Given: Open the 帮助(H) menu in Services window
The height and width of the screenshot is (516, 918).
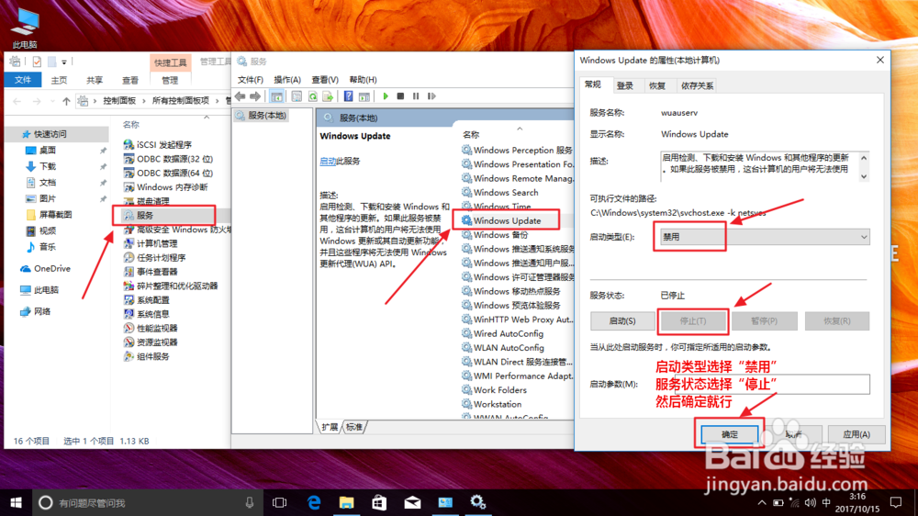Looking at the screenshot, I should click(x=363, y=80).
